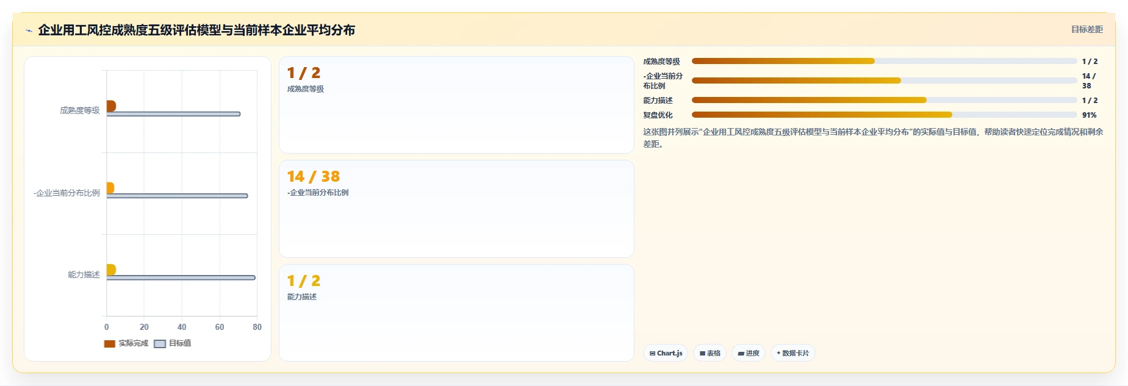Click the 能力描述 actual bar in chart
The image size is (1128, 386).
pyautogui.click(x=111, y=270)
